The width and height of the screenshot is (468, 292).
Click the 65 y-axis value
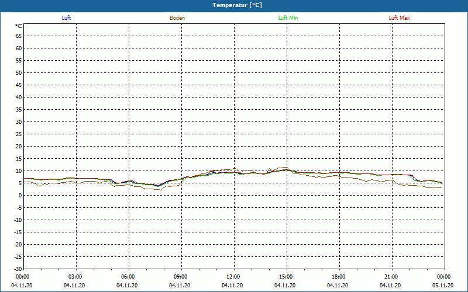pos(19,36)
